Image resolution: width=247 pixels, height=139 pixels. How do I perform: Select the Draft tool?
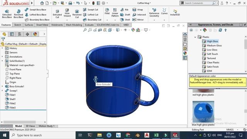[x=125, y=15]
